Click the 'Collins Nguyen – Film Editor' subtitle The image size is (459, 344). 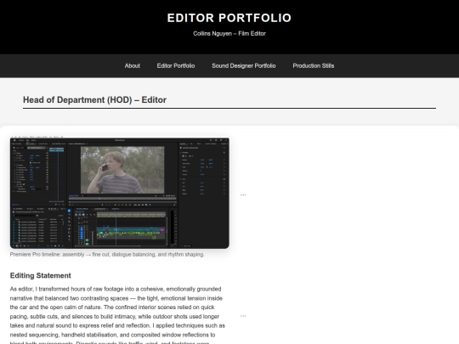tap(229, 34)
